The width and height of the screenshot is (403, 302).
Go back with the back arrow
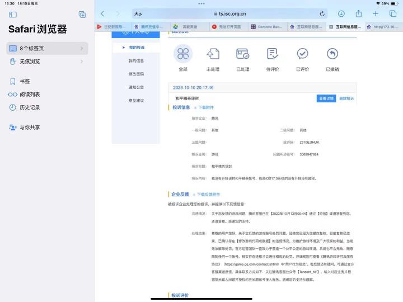pos(102,13)
